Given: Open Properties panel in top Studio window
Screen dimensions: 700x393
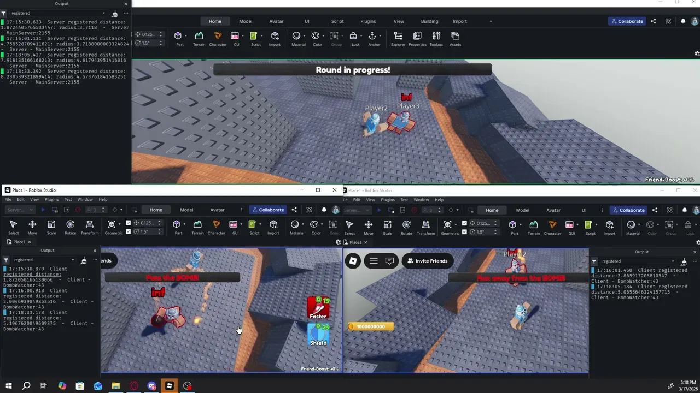Looking at the screenshot, I should click(x=417, y=39).
